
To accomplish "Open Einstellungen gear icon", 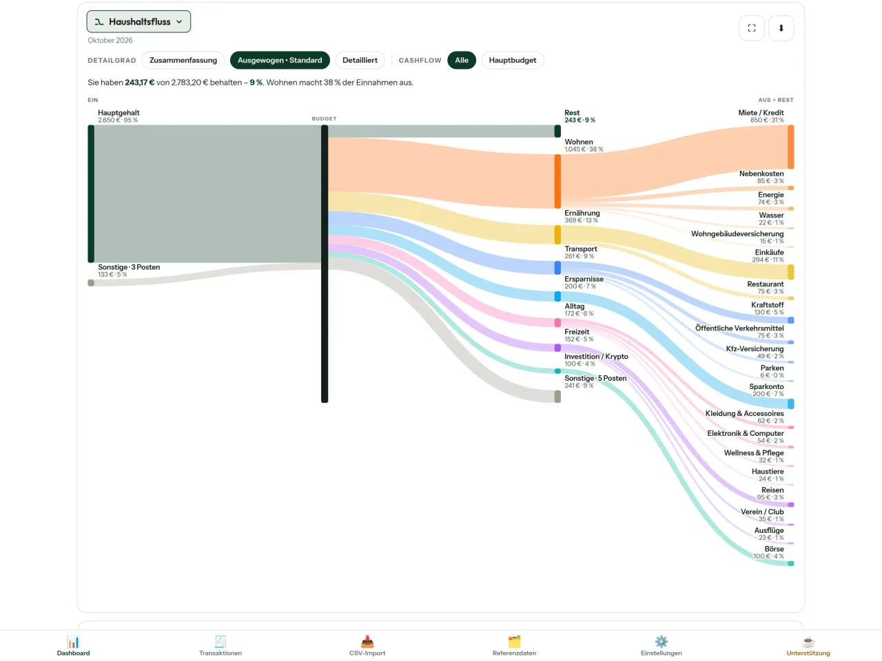I will click(661, 642).
